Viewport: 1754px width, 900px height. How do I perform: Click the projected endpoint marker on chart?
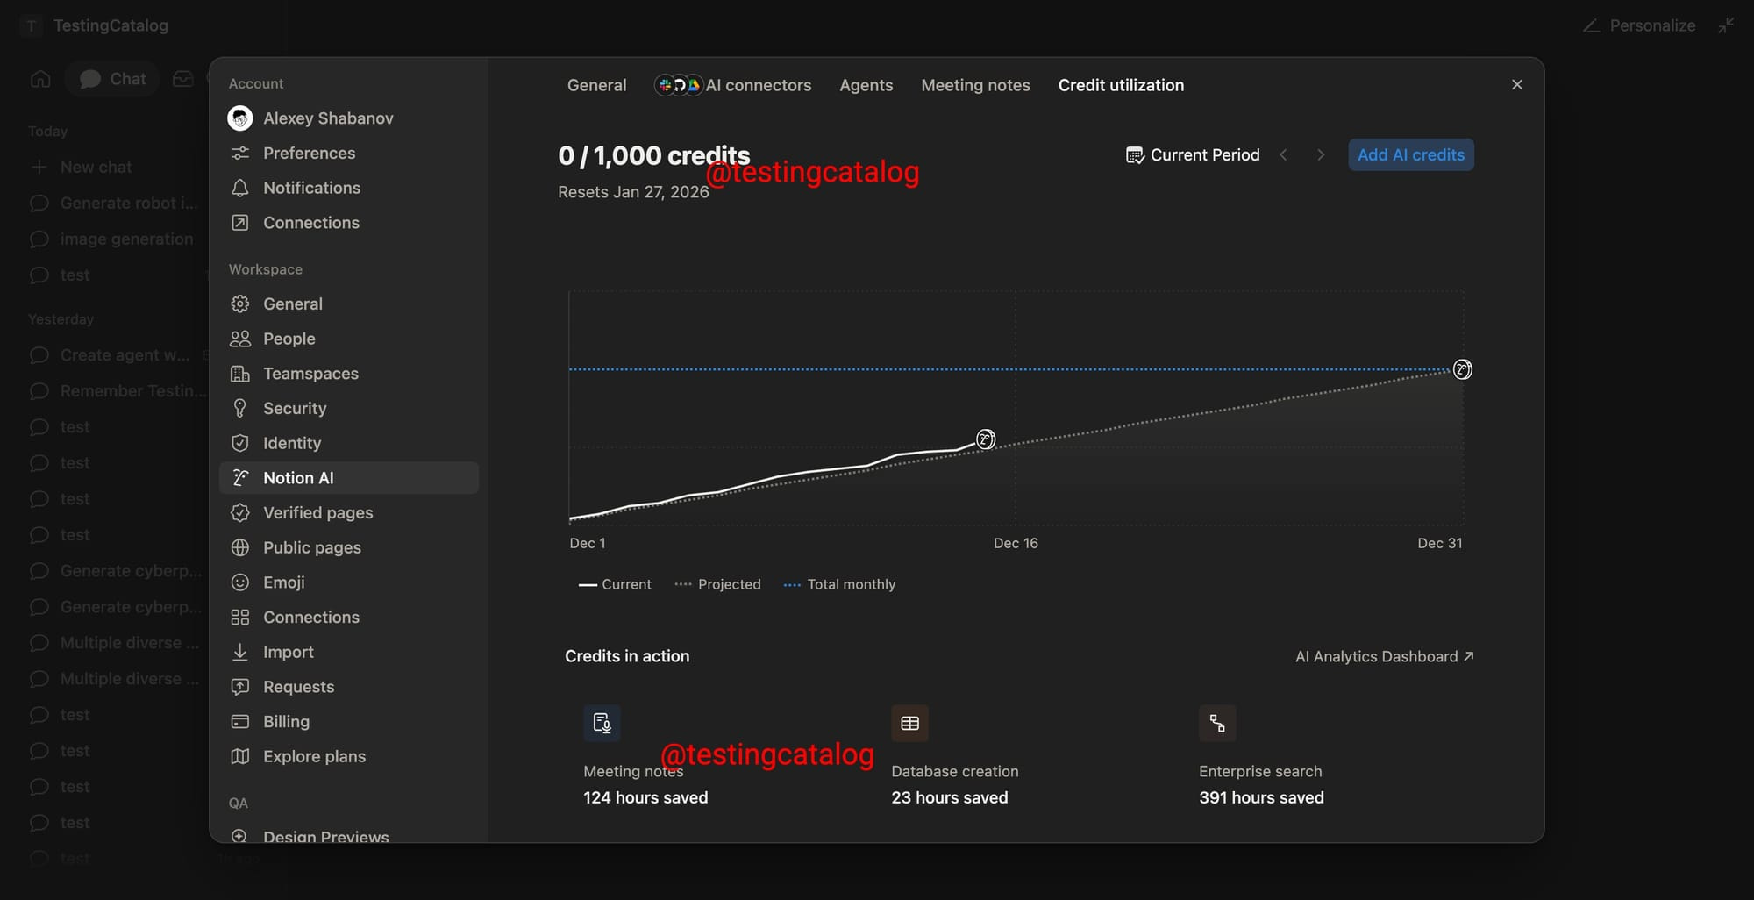tap(1462, 369)
